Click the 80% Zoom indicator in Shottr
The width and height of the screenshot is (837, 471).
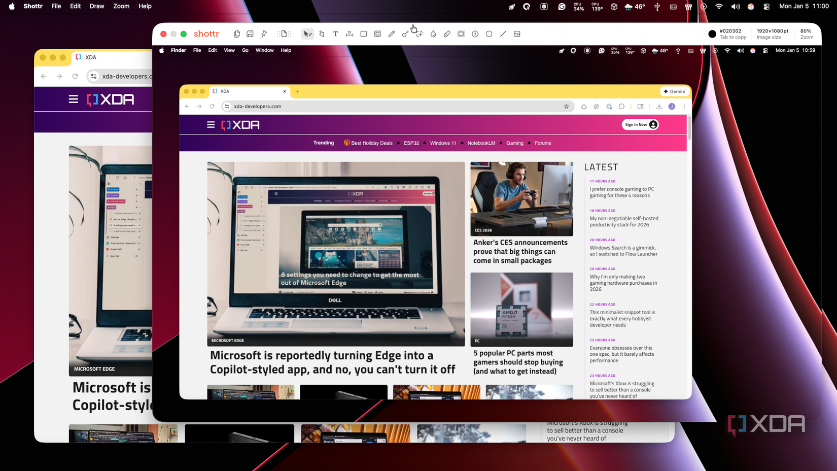[807, 34]
